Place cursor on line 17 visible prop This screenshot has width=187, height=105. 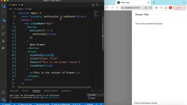click(x=41, y=55)
